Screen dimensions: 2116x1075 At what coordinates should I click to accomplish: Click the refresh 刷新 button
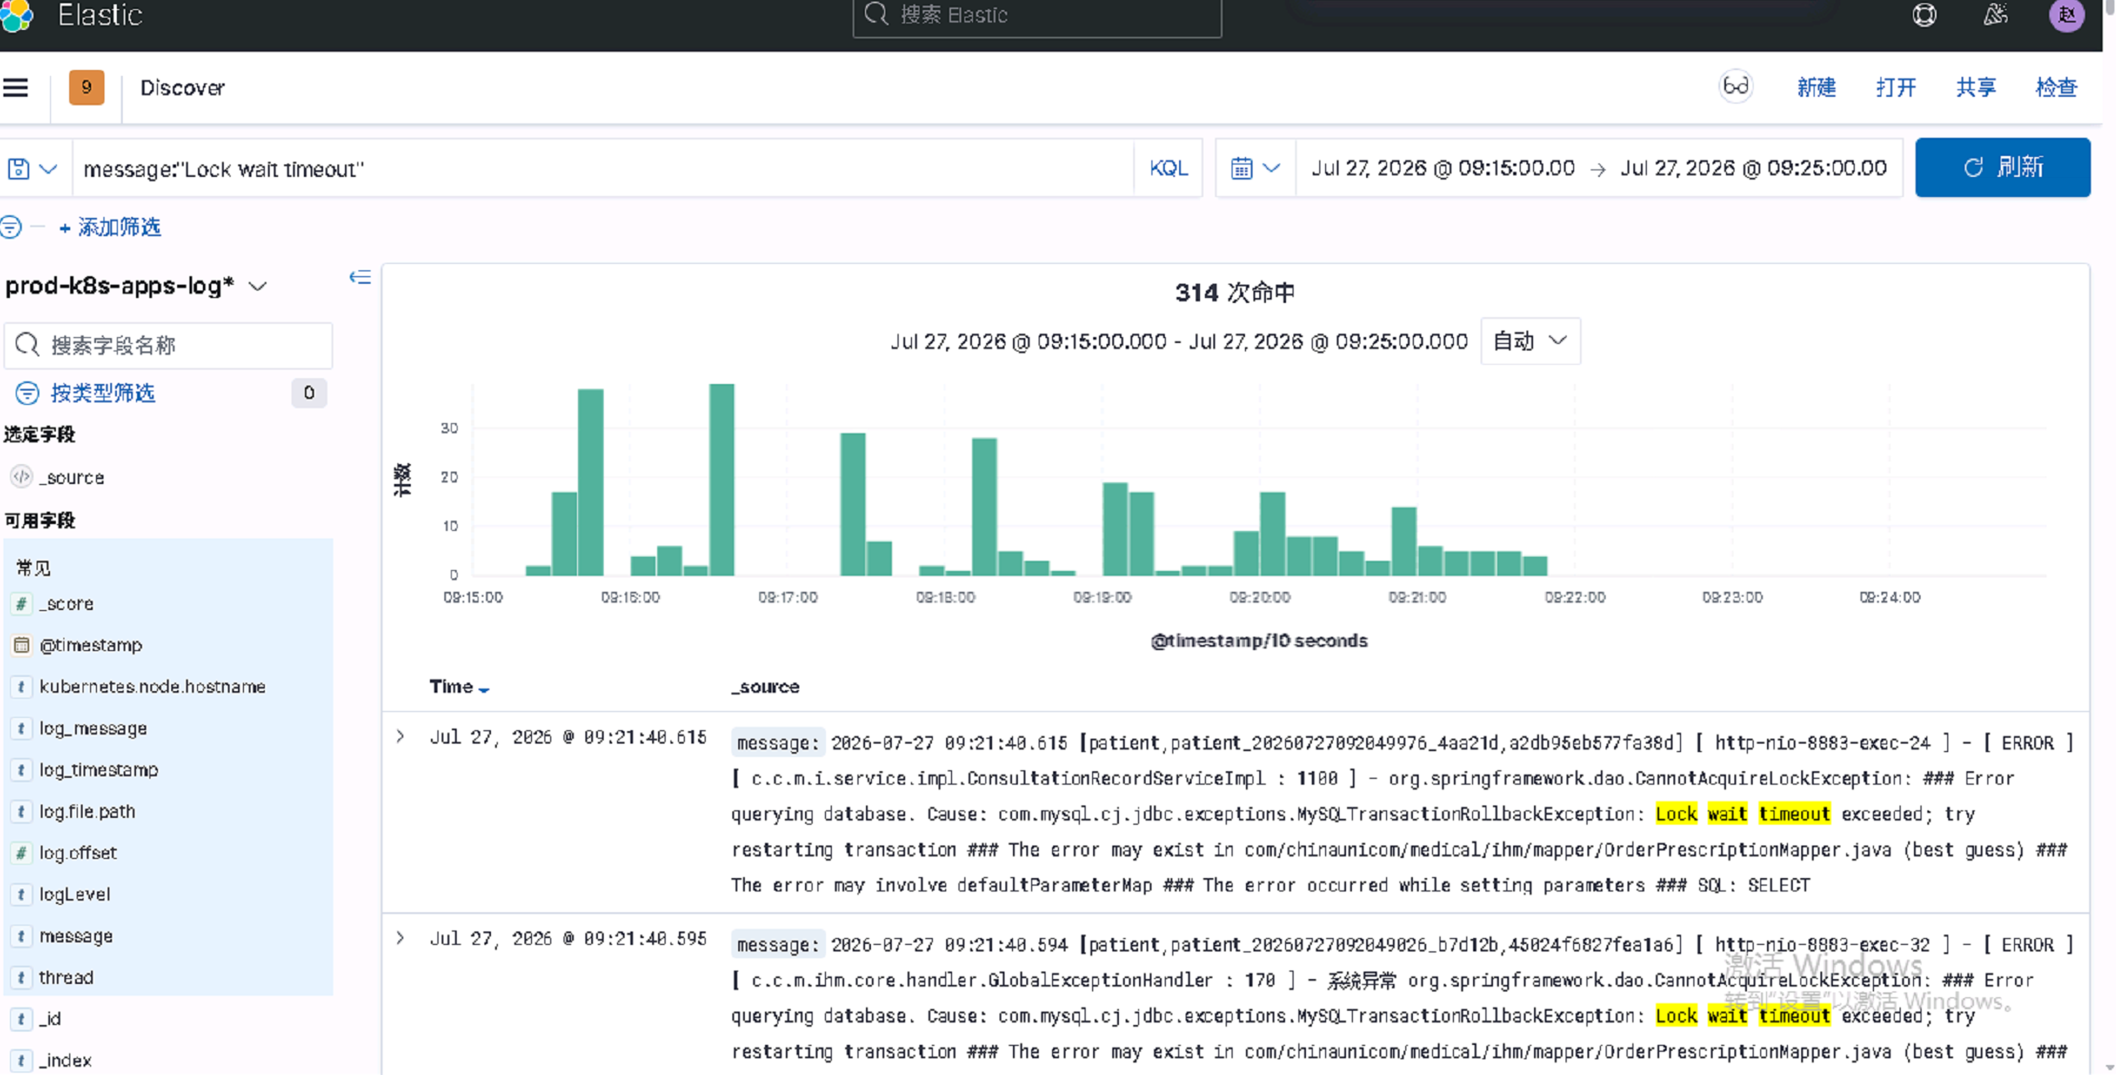(x=2002, y=168)
